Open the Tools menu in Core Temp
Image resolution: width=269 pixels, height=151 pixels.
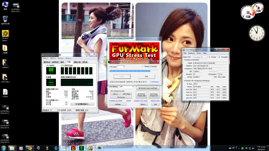(199, 53)
